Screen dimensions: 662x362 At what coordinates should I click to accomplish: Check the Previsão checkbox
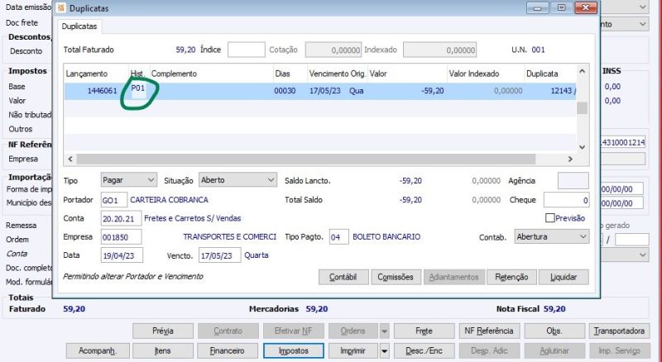(x=549, y=218)
